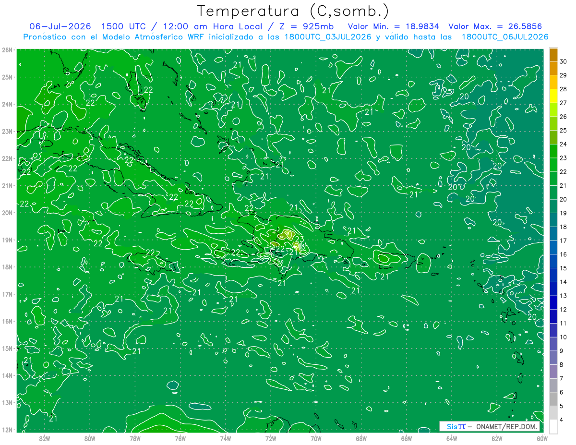576x445 pixels.
Task: Click the '60W' longitude axis label
Action: point(542,439)
